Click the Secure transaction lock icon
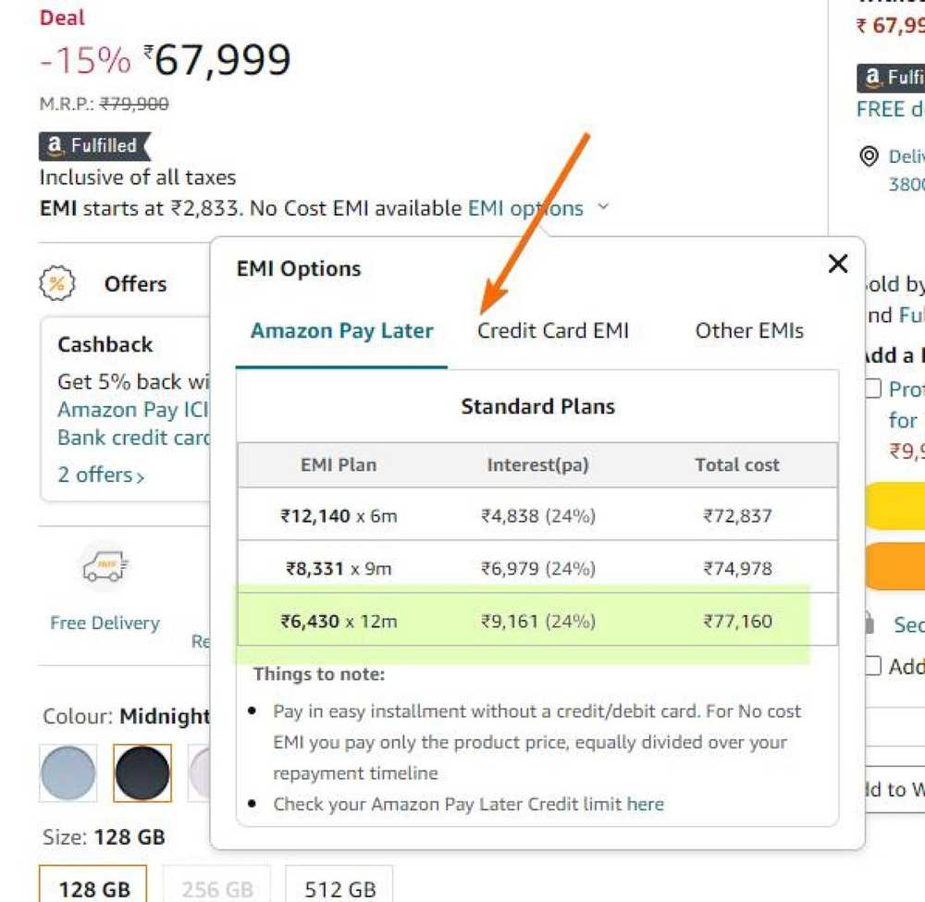Viewport: 925px width, 902px height. click(870, 624)
